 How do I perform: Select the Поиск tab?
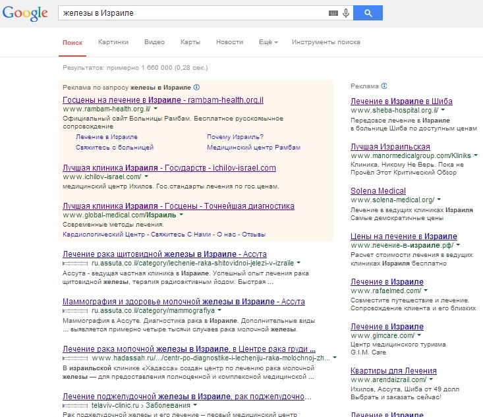coord(72,43)
